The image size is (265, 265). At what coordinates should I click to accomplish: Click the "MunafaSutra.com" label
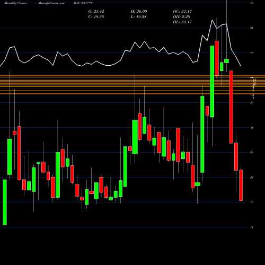51,3
